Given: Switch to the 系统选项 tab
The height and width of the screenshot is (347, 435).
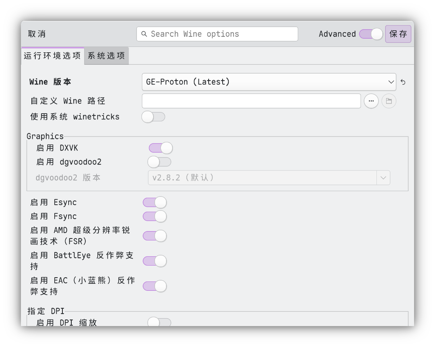Looking at the screenshot, I should [x=106, y=56].
